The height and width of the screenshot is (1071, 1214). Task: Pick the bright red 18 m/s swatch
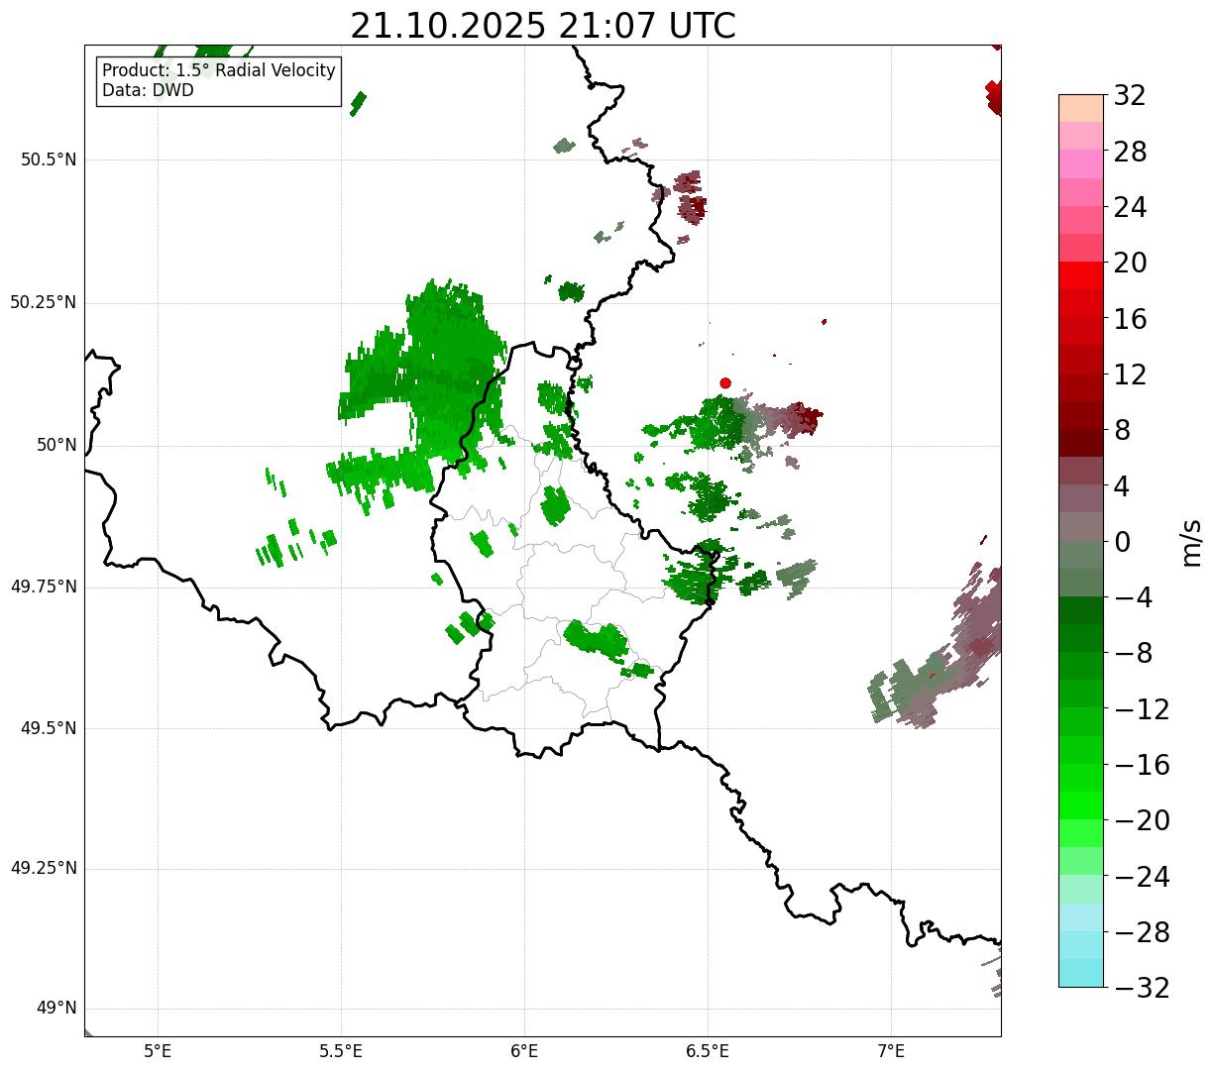point(1081,275)
